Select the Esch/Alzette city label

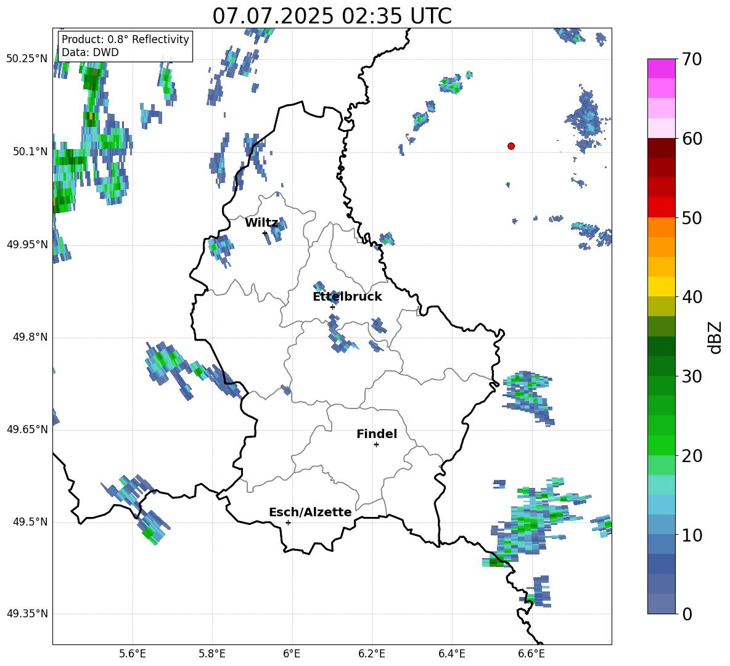tap(310, 512)
